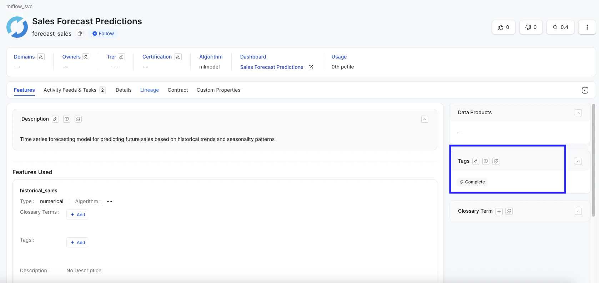Edit Description pencil icon

(55, 119)
